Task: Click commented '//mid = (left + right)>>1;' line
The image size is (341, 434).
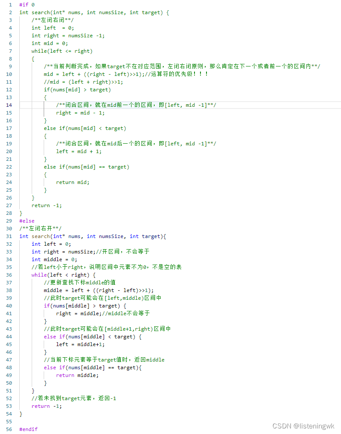Action: pyautogui.click(x=83, y=82)
